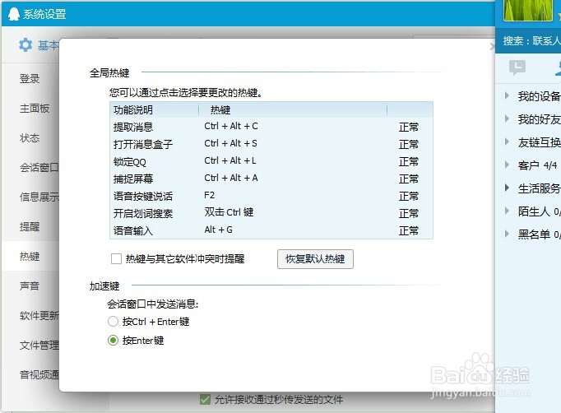Uncheck 允许接收通过秒传发送的文件
This screenshot has height=413, width=561.
[x=205, y=399]
